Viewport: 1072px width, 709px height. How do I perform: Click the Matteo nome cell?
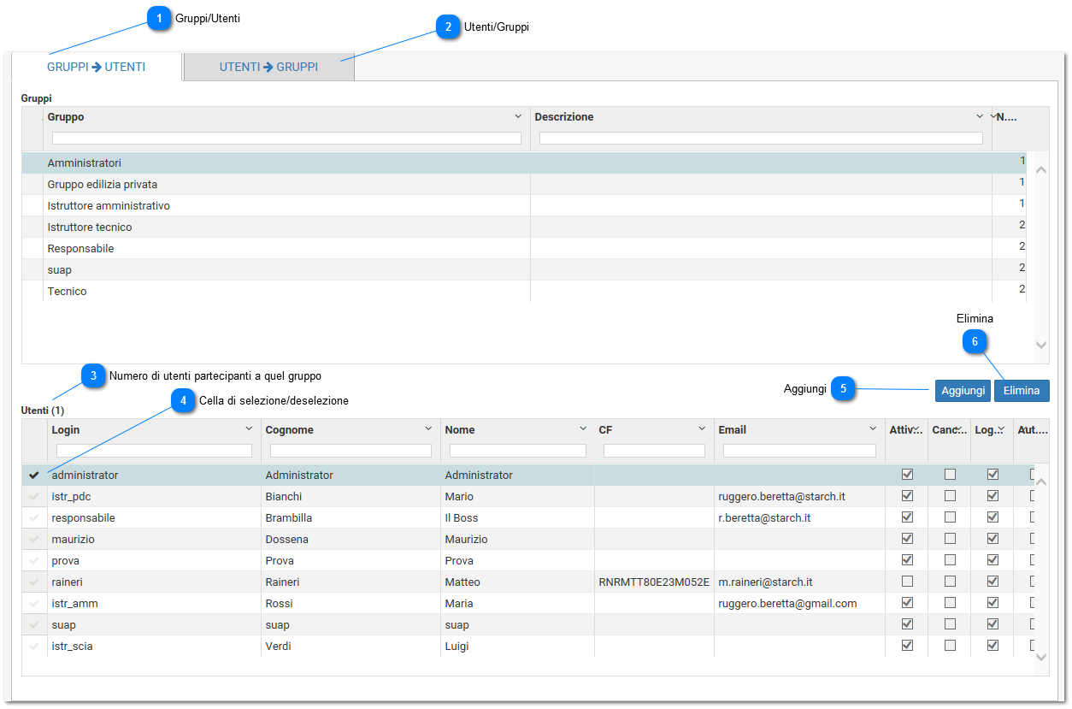coord(517,582)
